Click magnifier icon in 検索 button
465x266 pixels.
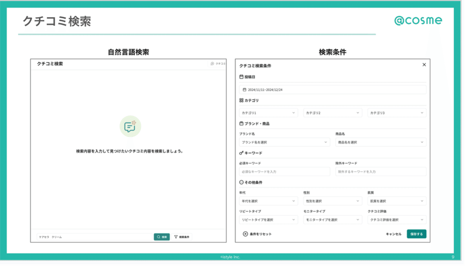[x=158, y=237]
